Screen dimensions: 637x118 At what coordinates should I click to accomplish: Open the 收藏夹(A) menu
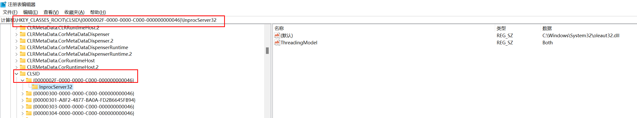74,12
